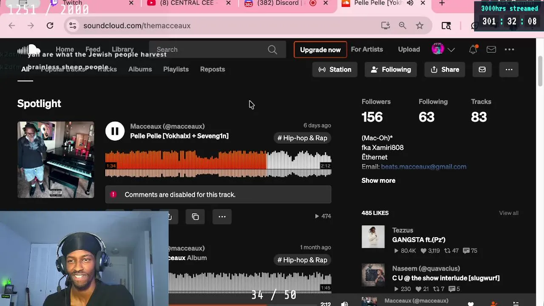544x306 pixels.
Task: Click the 156 followers count
Action: pyautogui.click(x=372, y=117)
